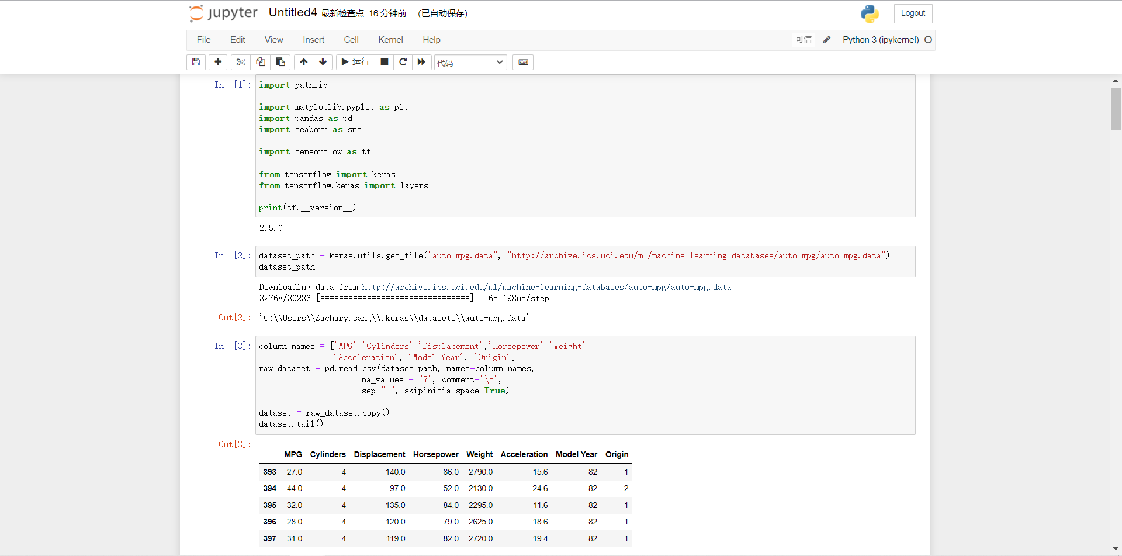Click the Python 3 (ipykernel) kernel name
Screen dimensions: 1122x556
[x=881, y=40]
